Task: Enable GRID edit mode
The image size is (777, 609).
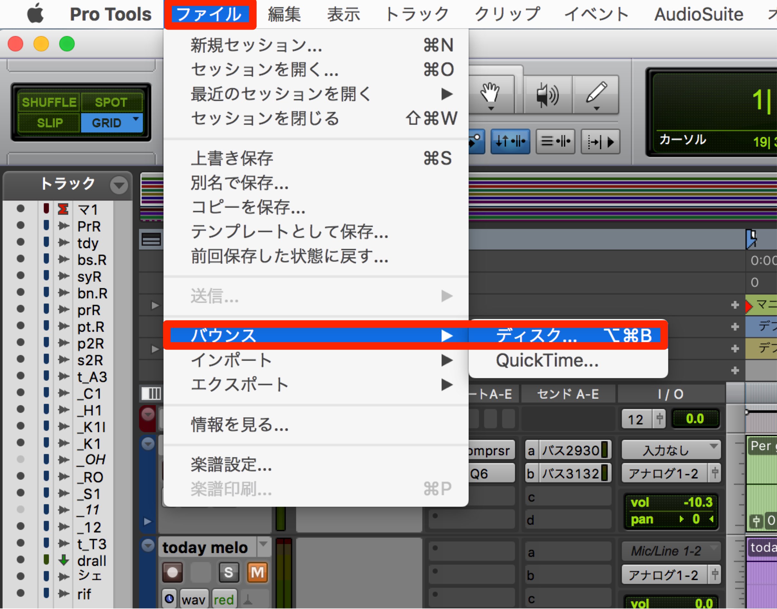Action: (111, 123)
